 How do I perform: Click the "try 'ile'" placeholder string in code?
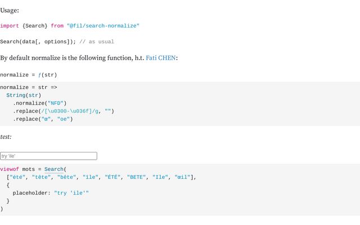[71, 193]
